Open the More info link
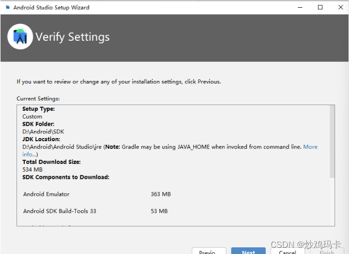 [310, 147]
